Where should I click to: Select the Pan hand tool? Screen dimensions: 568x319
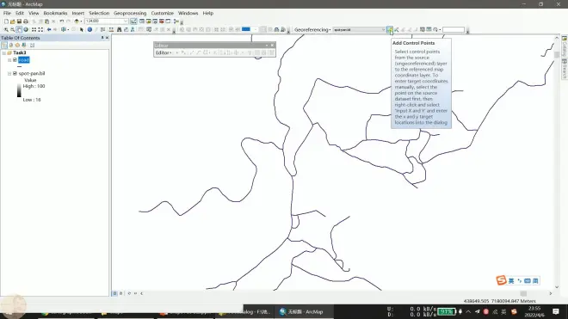tap(19, 30)
